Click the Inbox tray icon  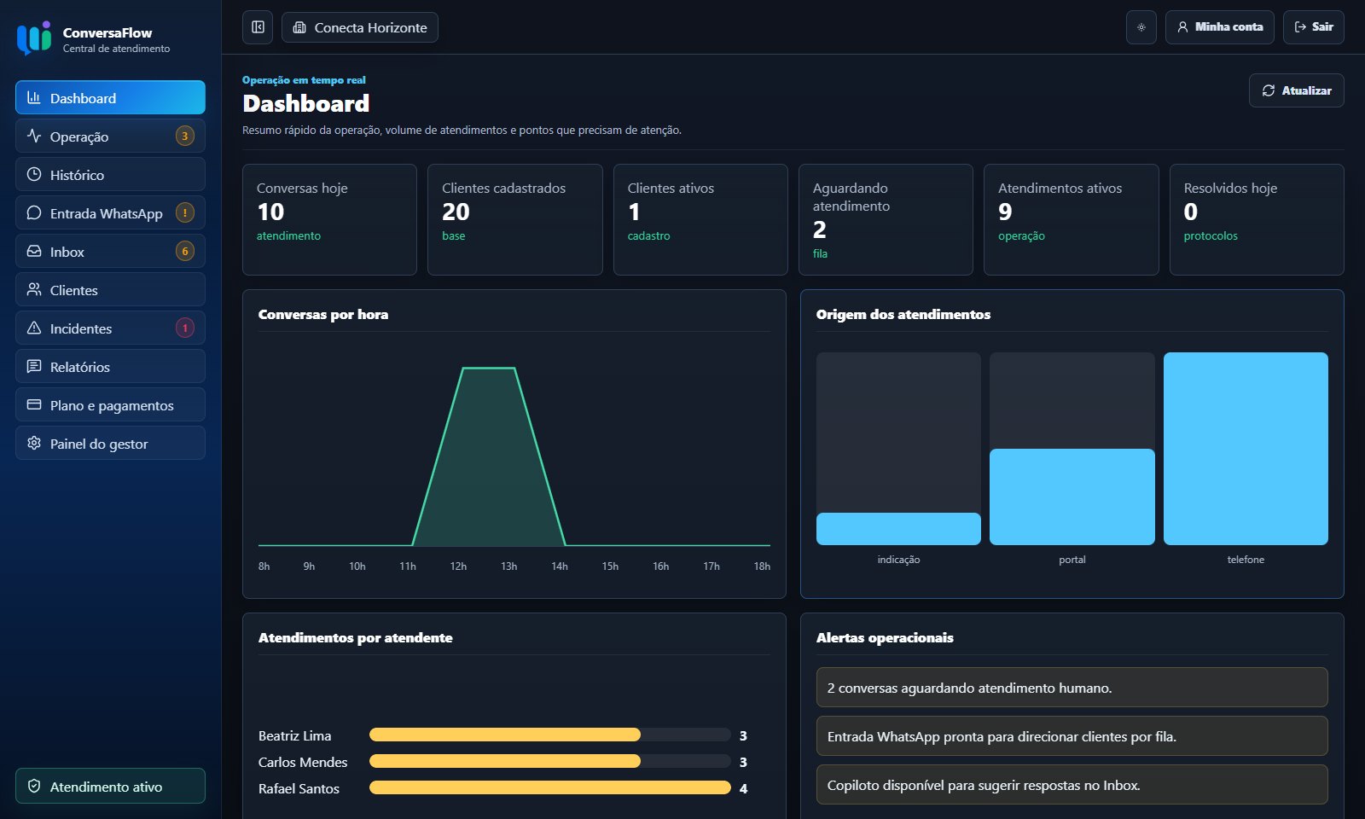34,251
